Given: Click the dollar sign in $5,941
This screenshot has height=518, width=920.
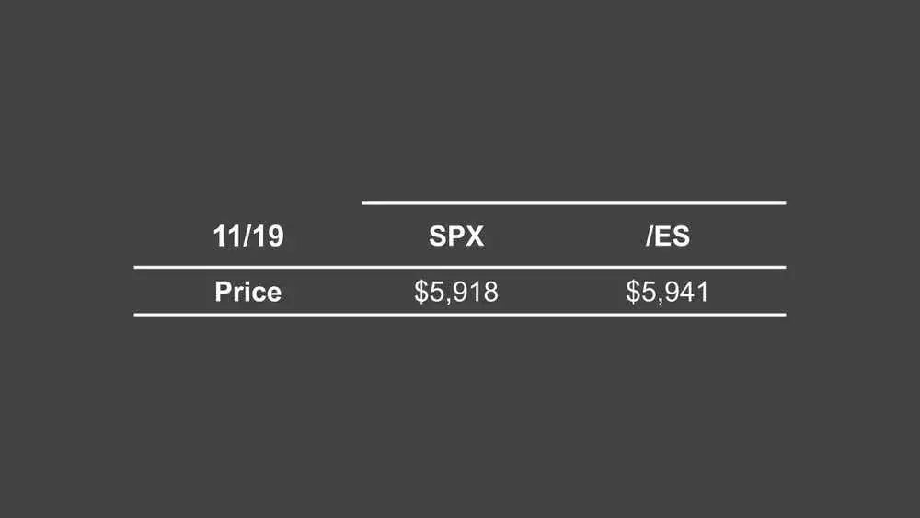Looking at the screenshot, I should 633,292.
